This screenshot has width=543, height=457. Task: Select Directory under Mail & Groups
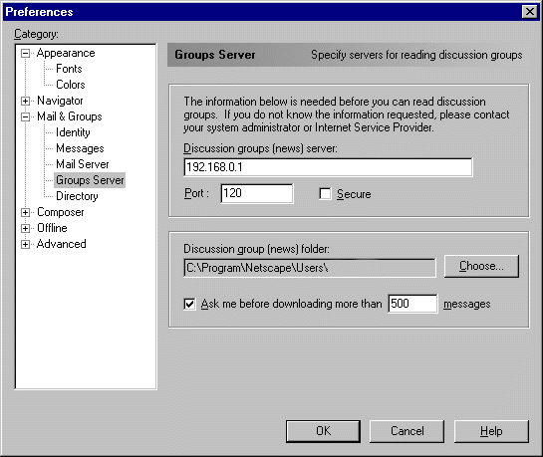[77, 196]
